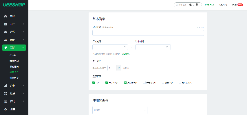The height and width of the screenshot is (115, 247).
Task: Open the 概览 overview menu label
Action: 13,16
